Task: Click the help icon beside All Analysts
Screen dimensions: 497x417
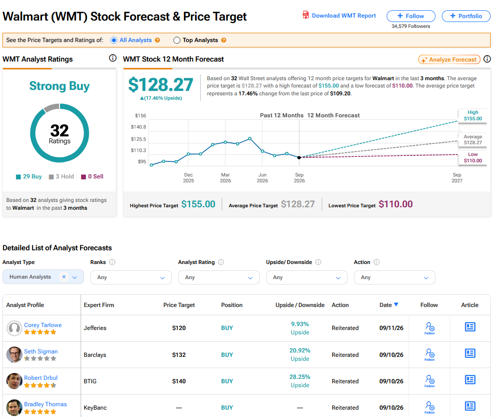Action: click(x=158, y=40)
